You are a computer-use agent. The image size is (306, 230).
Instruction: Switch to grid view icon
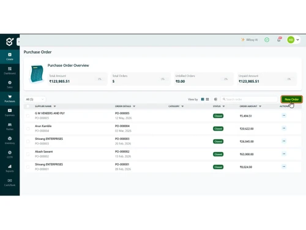pyautogui.click(x=207, y=99)
